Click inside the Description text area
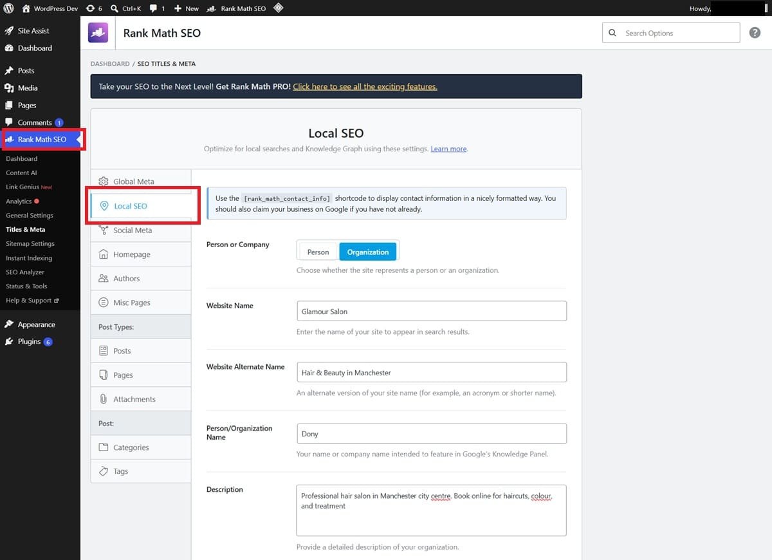The image size is (772, 560). tap(432, 510)
